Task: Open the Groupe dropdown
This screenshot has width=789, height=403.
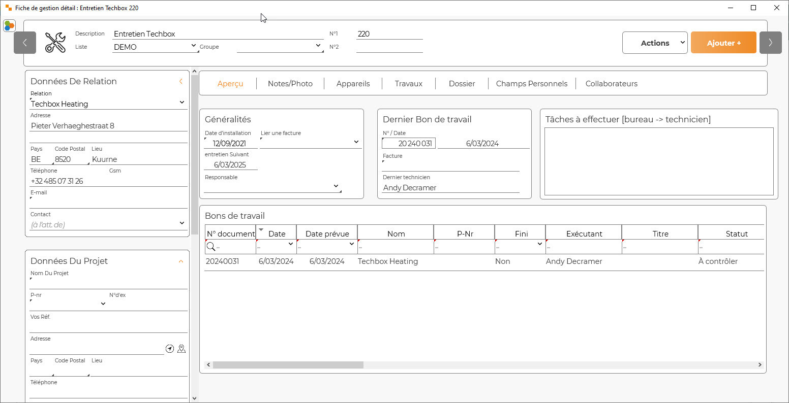Action: (319, 46)
